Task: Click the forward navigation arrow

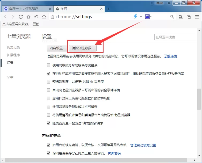Action: pos(13,17)
